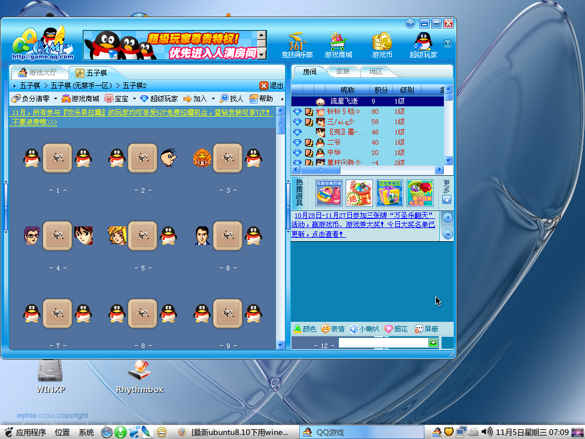Click the news panel down arrow
This screenshot has height=439, width=585.
(x=447, y=234)
